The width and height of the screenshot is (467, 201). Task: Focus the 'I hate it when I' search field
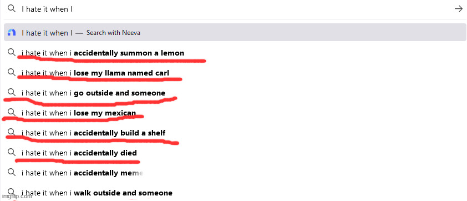pos(232,9)
